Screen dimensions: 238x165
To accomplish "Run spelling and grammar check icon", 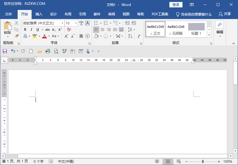I will pyautogui.click(x=64, y=51).
